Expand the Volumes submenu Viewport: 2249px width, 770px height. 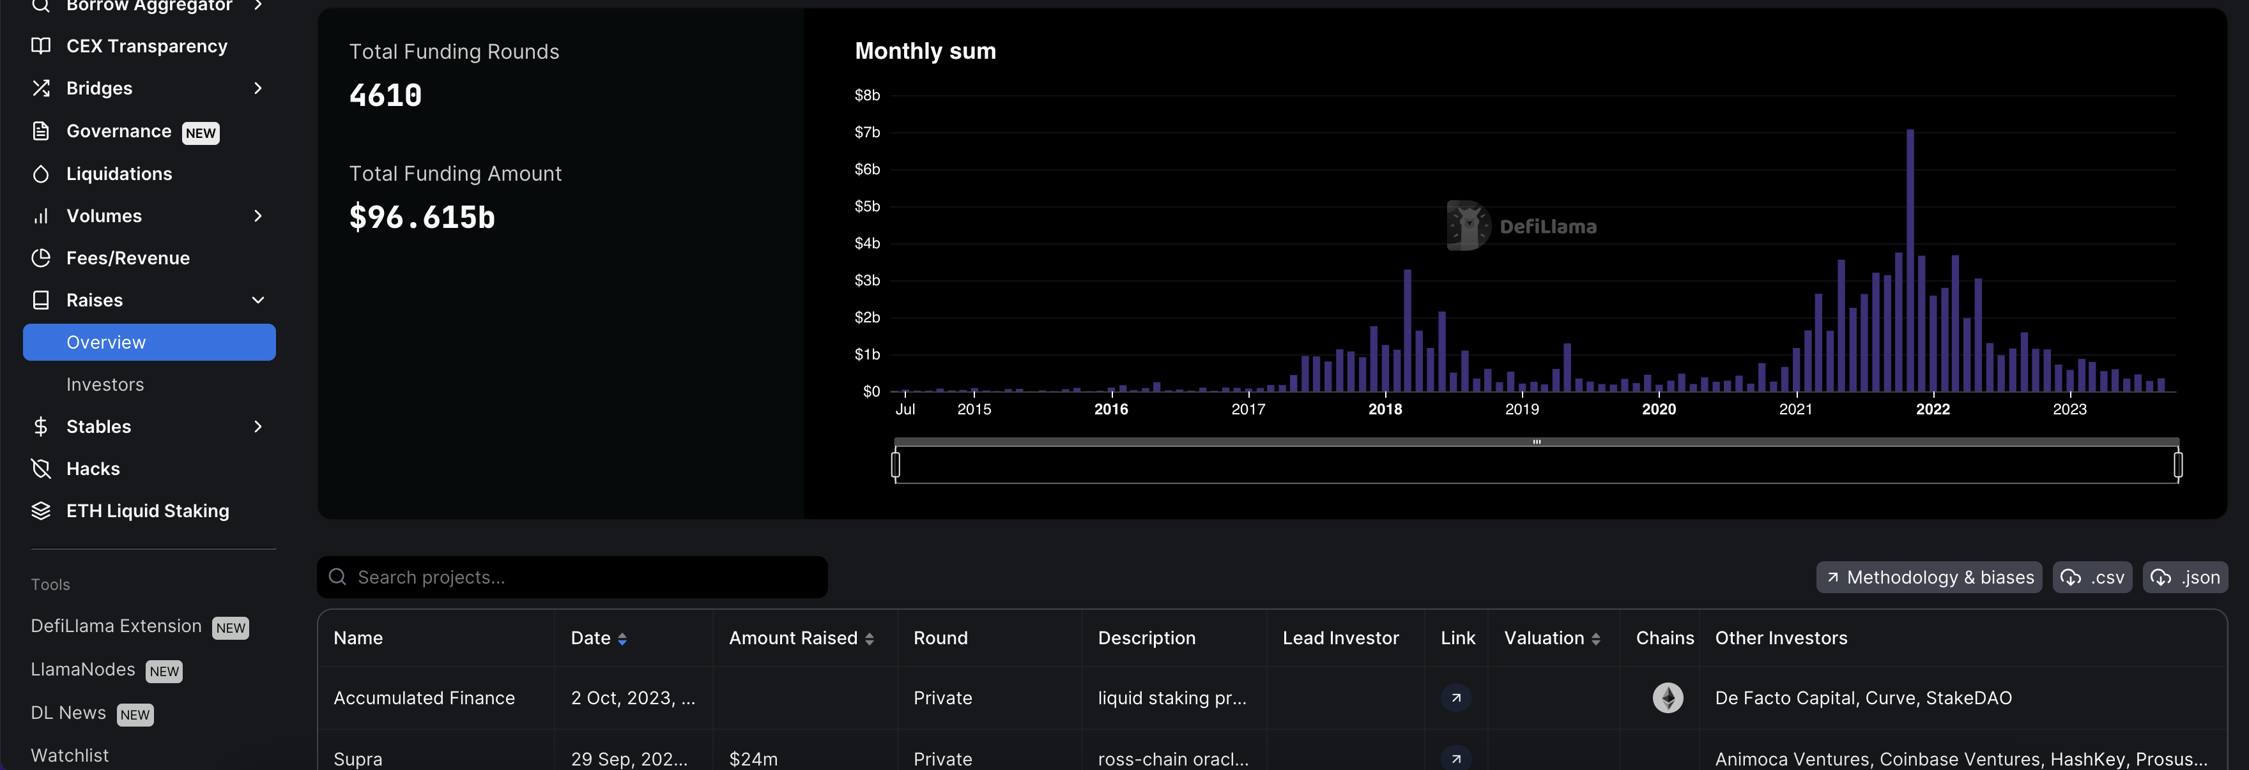[x=258, y=215]
